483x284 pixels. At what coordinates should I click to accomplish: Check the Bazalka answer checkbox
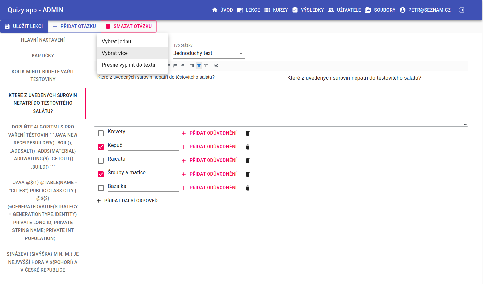click(x=101, y=188)
